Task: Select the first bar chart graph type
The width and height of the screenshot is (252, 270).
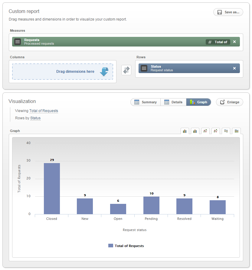Action: point(185,131)
